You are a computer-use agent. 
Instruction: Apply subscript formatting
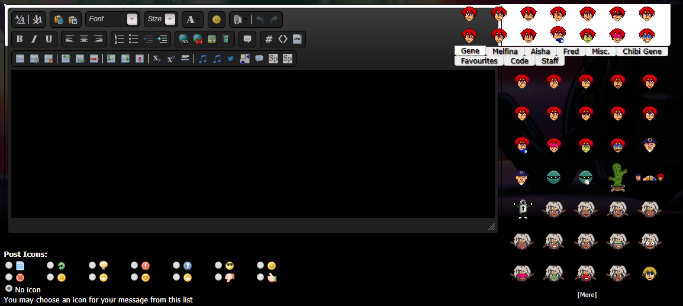coord(157,59)
